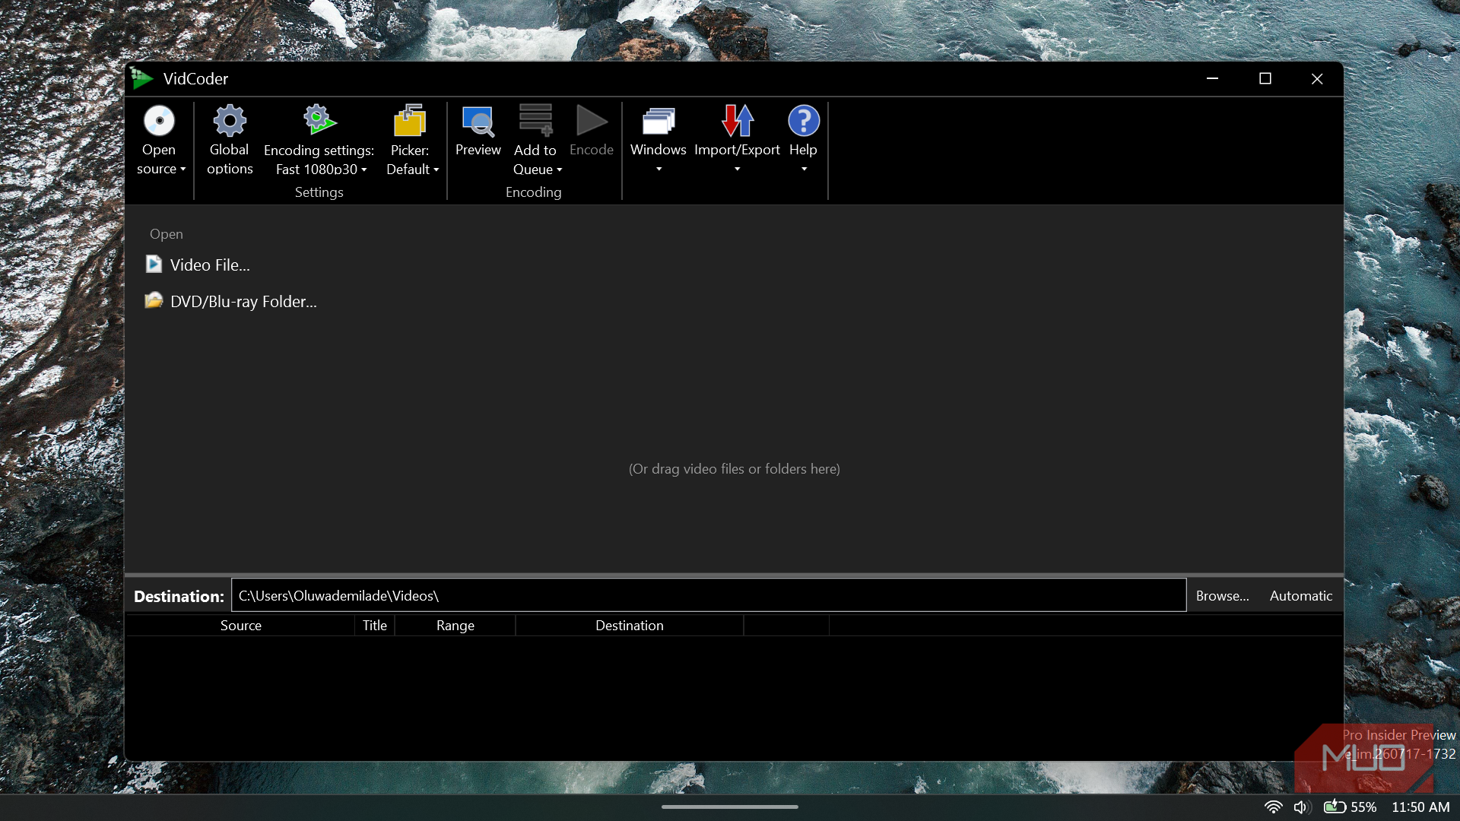Open the DVD/Blu-ray Folder... link

(243, 302)
